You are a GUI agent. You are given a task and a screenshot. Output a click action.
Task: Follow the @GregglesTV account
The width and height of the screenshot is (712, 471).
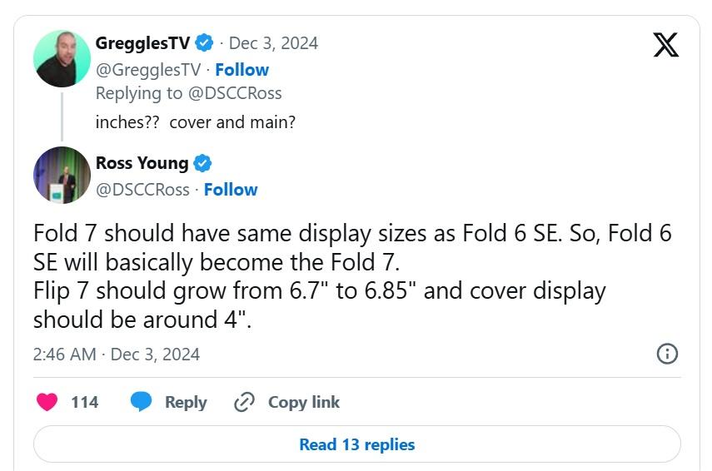[x=241, y=70]
